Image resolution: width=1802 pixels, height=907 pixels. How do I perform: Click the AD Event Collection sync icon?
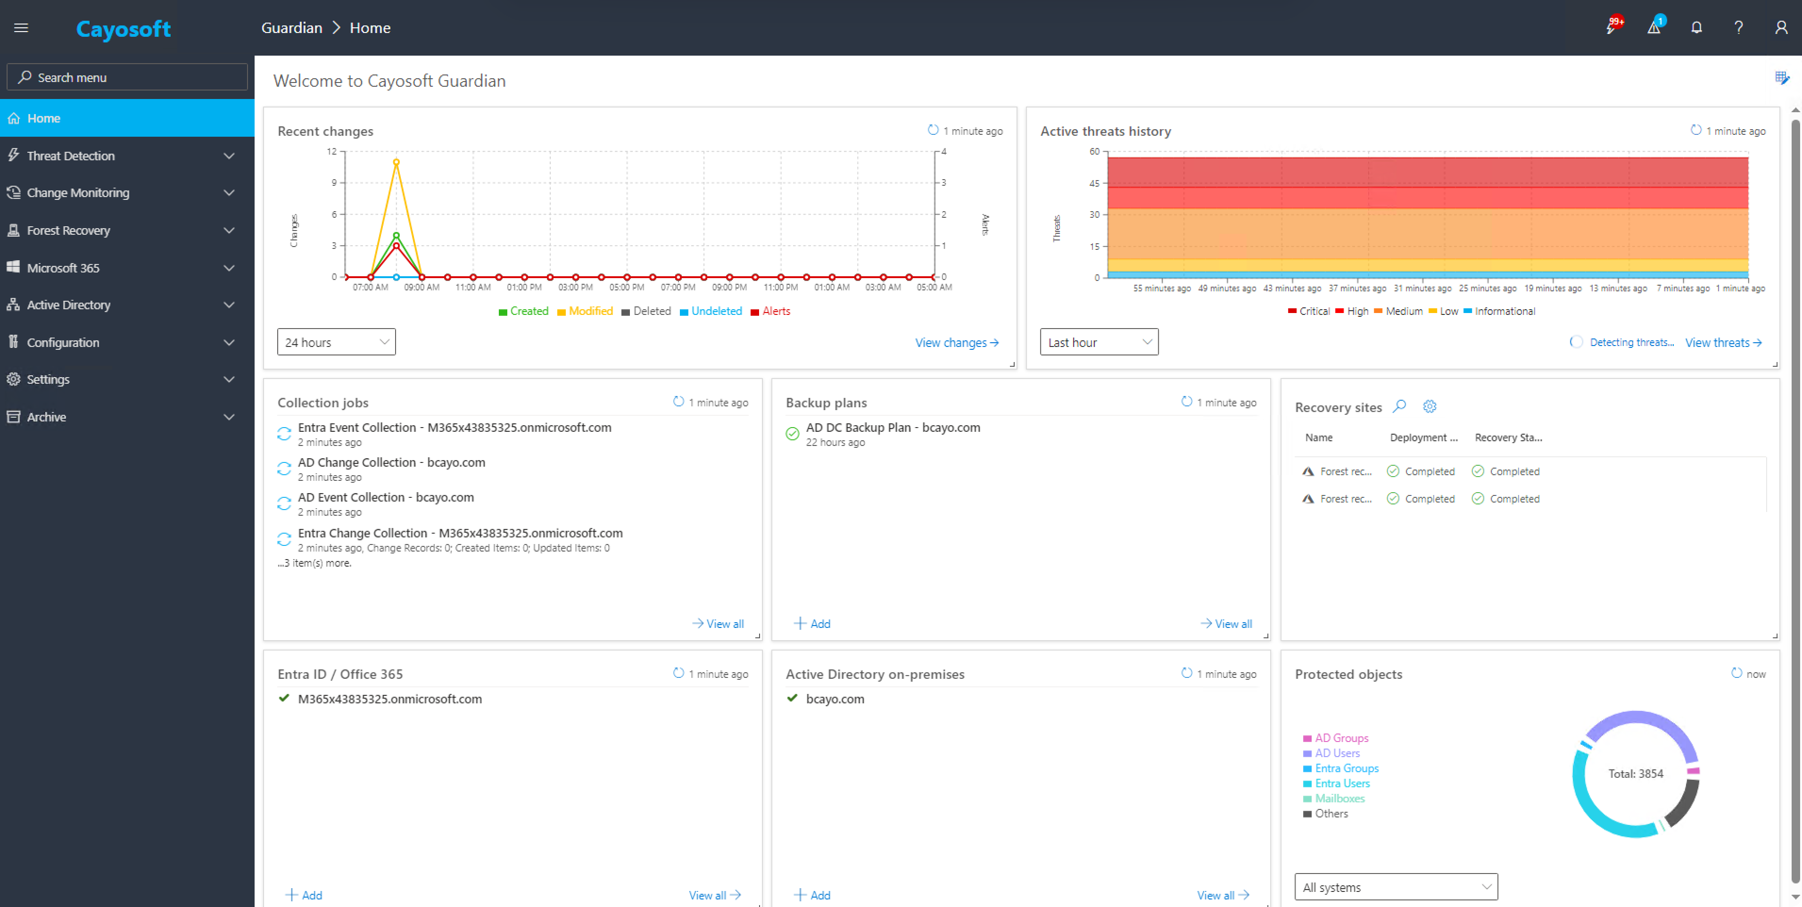pyautogui.click(x=284, y=503)
